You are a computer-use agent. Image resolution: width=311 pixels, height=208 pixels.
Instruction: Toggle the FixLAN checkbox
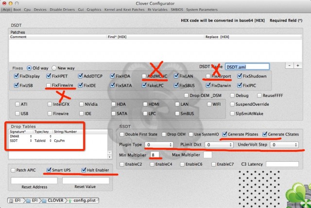tap(176, 76)
